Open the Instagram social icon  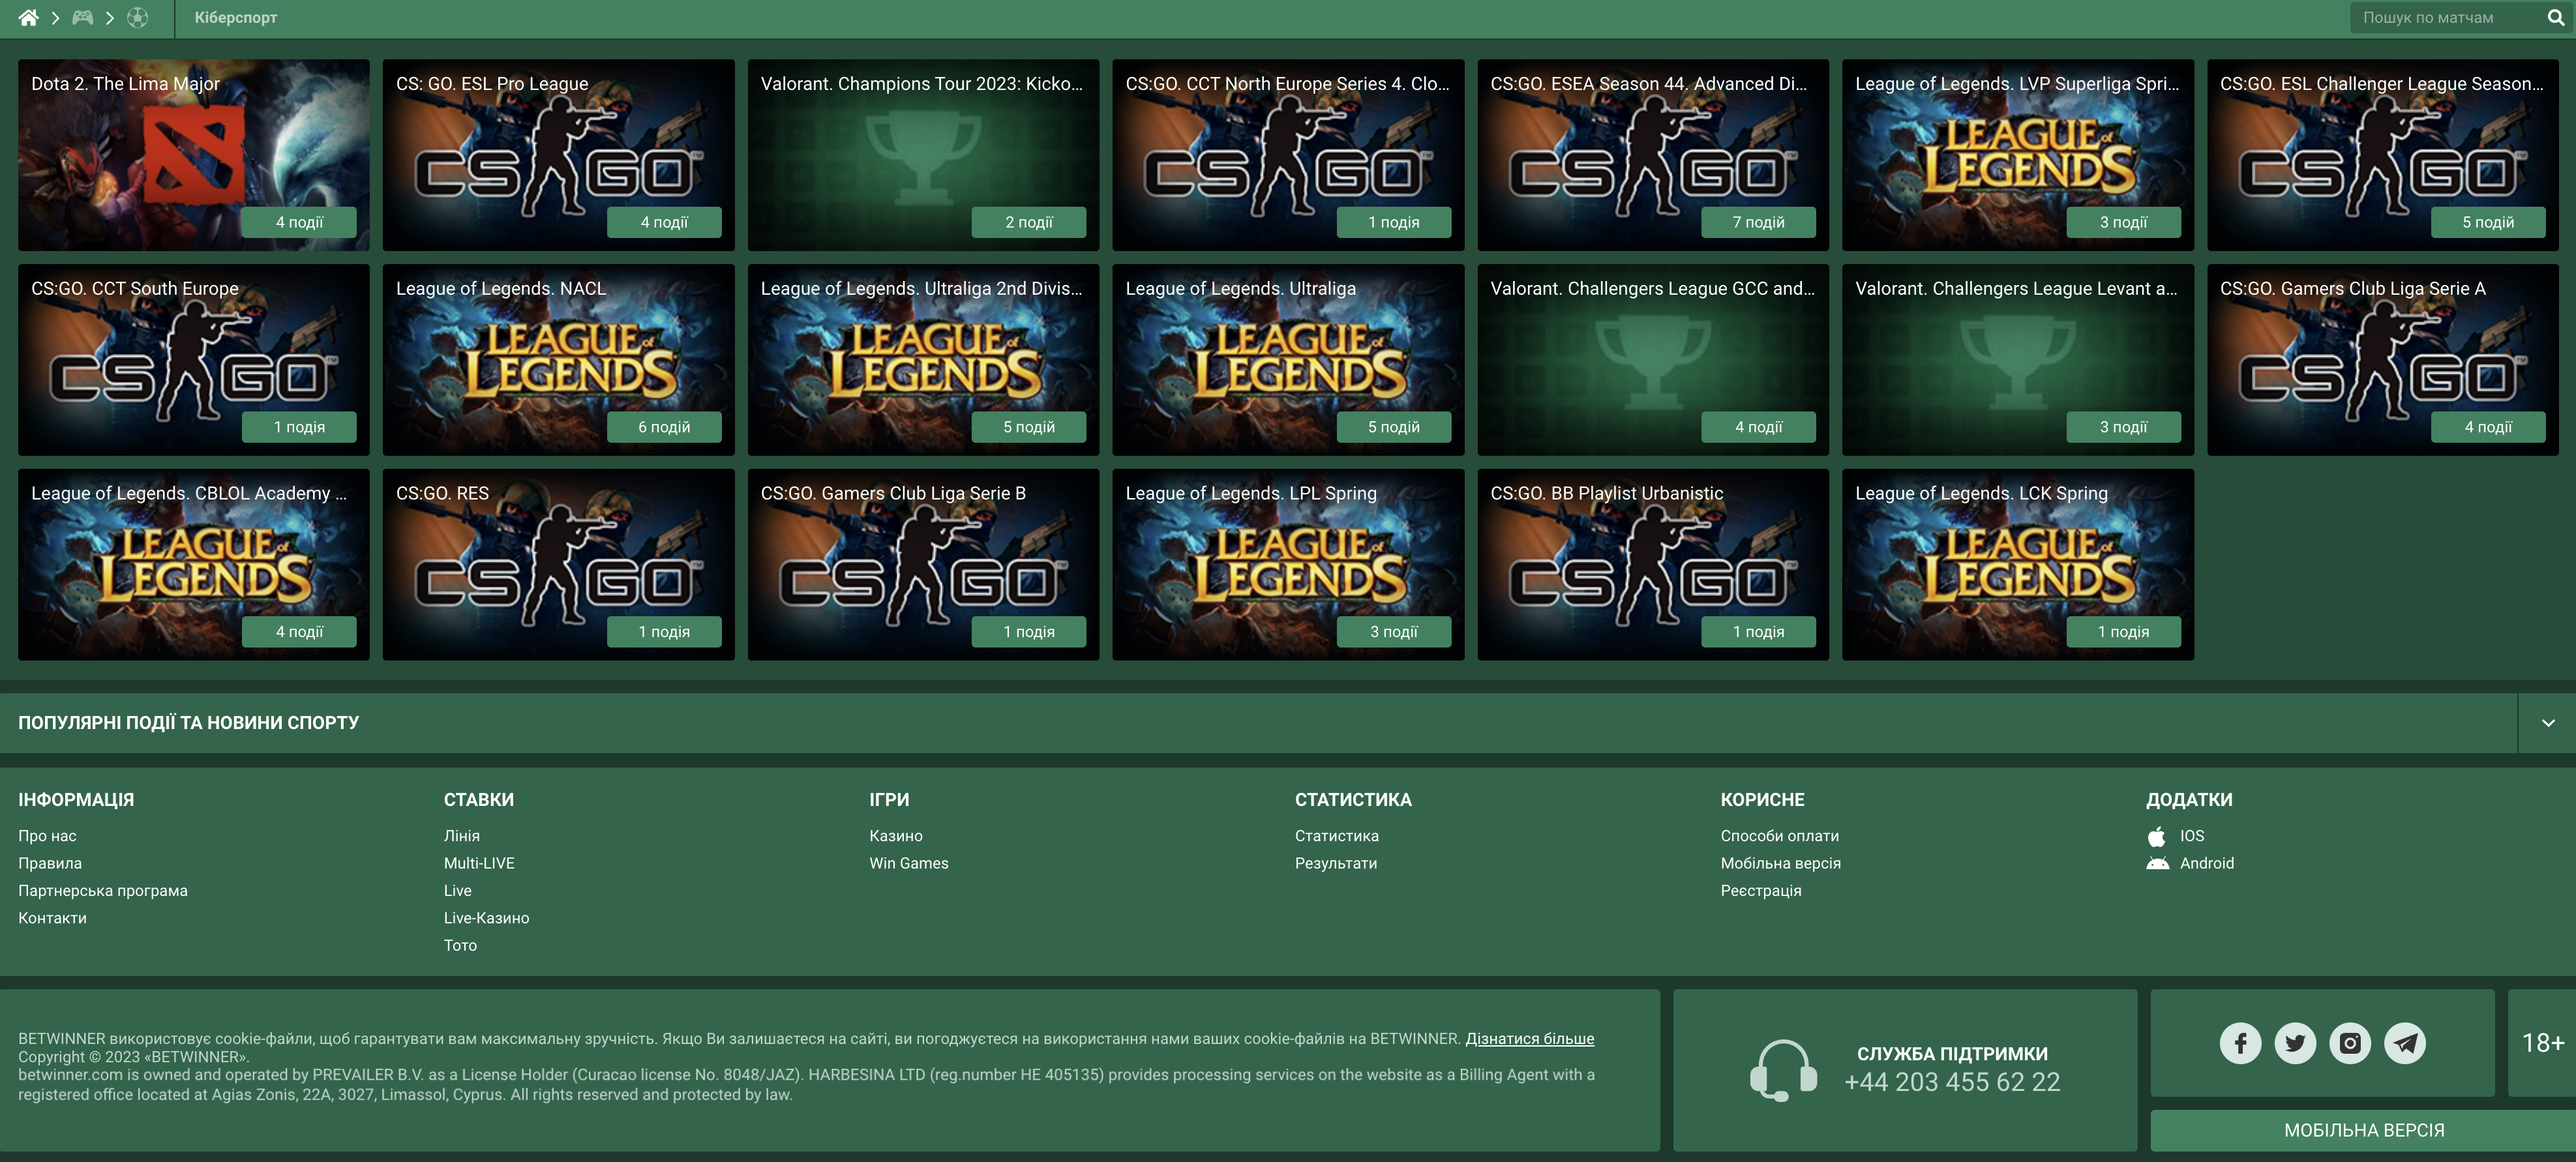click(x=2350, y=1043)
